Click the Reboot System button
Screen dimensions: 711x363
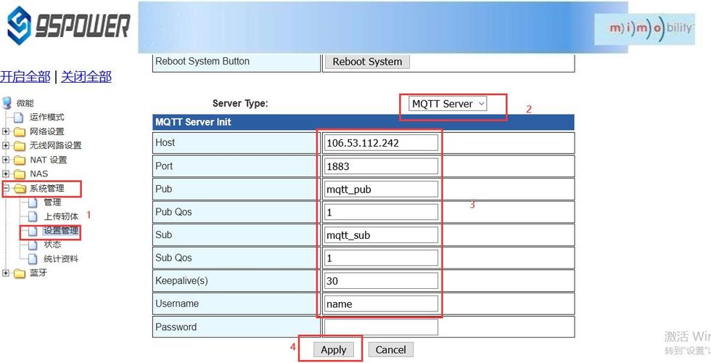(x=366, y=62)
